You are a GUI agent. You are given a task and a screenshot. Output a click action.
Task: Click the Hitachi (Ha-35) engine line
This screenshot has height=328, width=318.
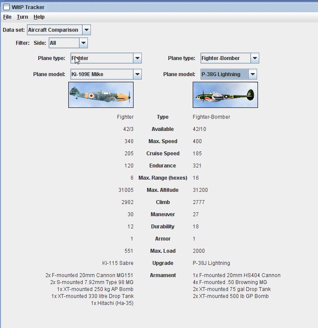coord(112,303)
